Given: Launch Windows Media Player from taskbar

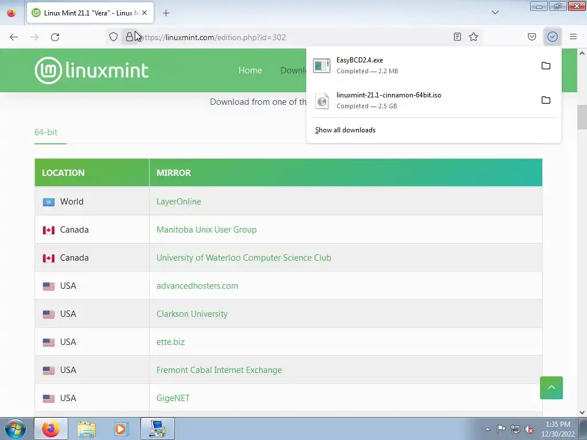Looking at the screenshot, I should pyautogui.click(x=122, y=429).
